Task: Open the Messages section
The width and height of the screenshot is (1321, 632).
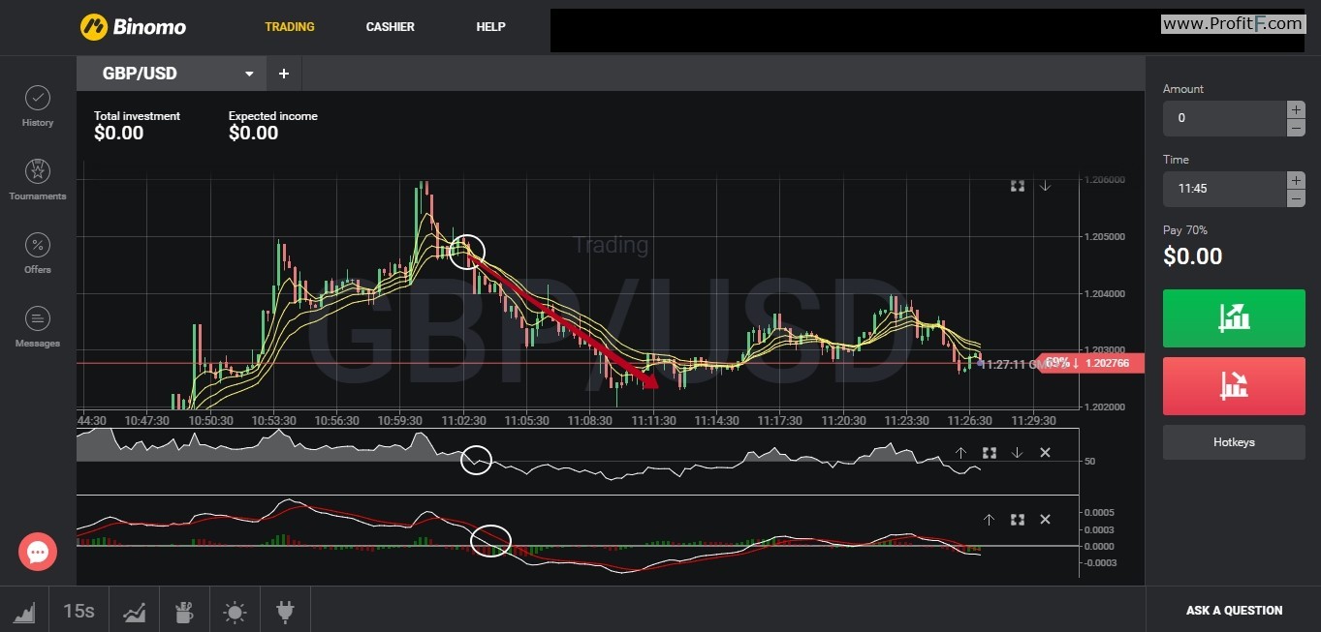Action: pyautogui.click(x=38, y=326)
